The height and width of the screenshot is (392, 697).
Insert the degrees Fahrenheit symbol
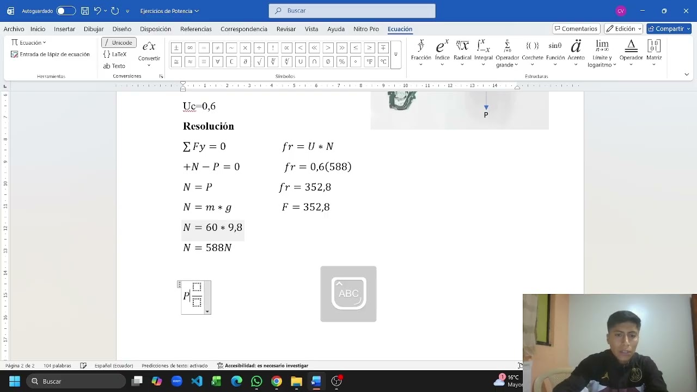click(369, 62)
